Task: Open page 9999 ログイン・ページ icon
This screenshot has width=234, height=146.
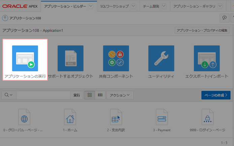Action: pyautogui.click(x=208, y=117)
